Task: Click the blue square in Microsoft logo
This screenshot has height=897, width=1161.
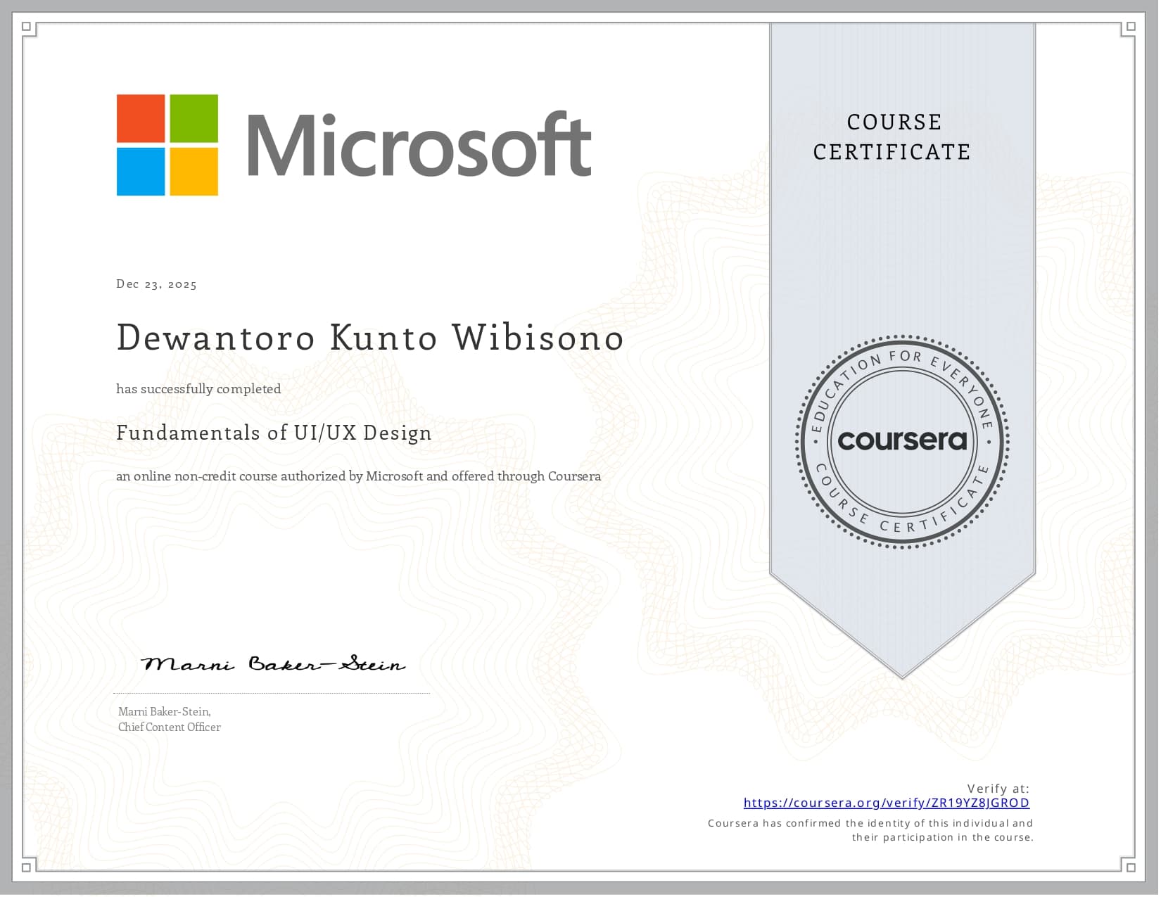Action: tap(141, 171)
